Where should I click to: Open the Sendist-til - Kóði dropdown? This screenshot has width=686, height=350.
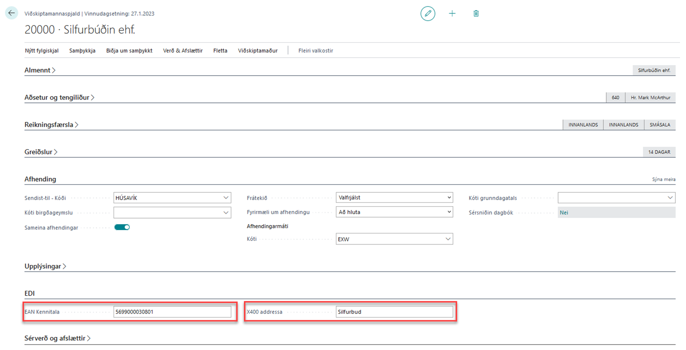(226, 198)
